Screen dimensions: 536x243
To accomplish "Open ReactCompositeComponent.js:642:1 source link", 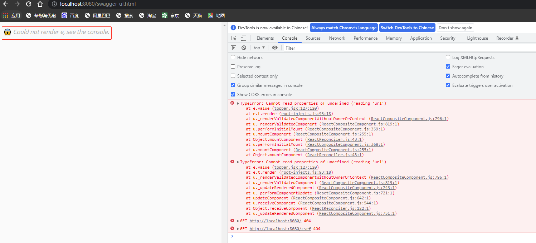I will click(x=331, y=198).
